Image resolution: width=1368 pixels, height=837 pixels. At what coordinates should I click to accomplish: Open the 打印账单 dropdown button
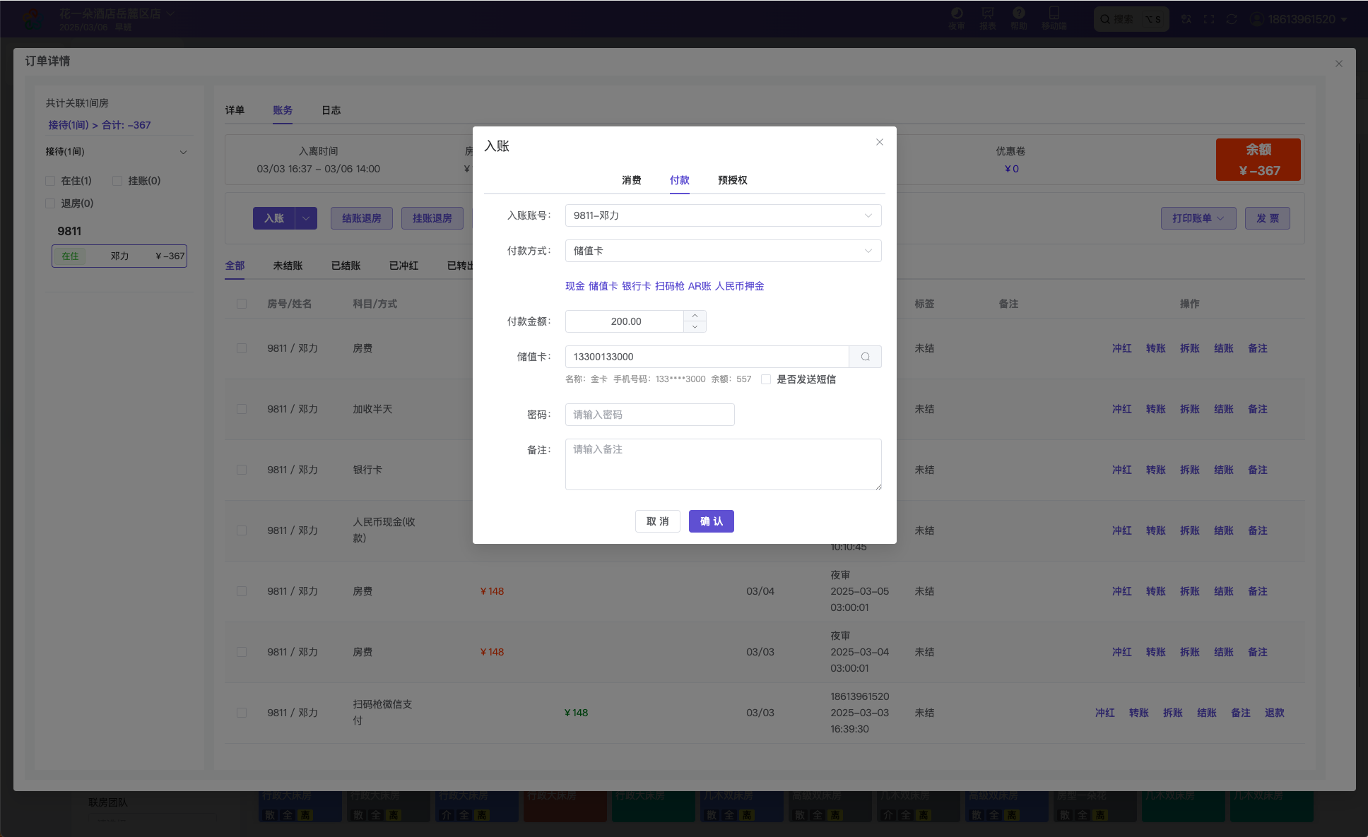pos(1198,218)
